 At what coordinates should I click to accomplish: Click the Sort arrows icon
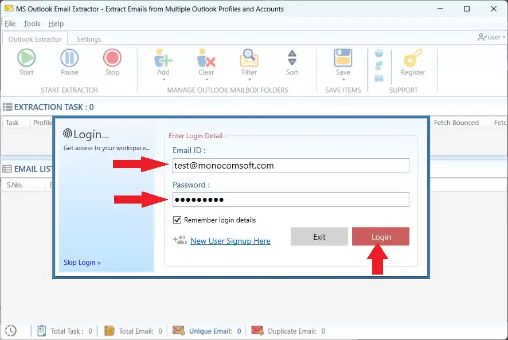292,58
